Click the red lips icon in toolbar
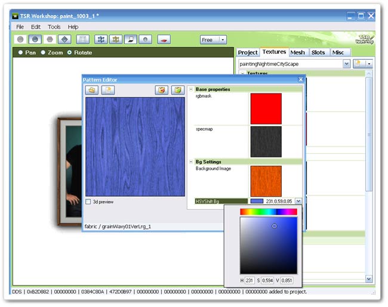The image size is (388, 307). coord(164,39)
